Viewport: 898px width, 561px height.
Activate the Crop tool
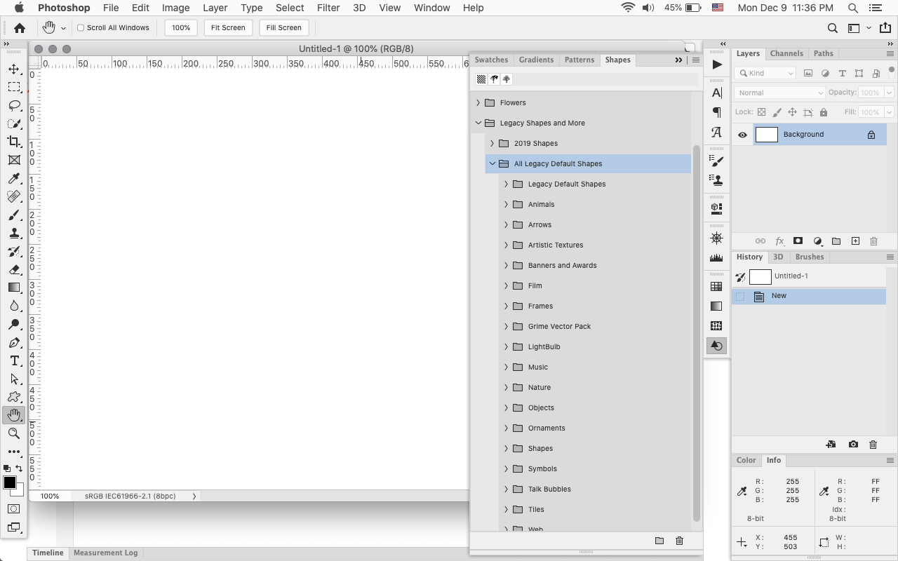pyautogui.click(x=14, y=142)
